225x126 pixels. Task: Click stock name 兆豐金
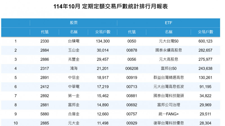74,59
